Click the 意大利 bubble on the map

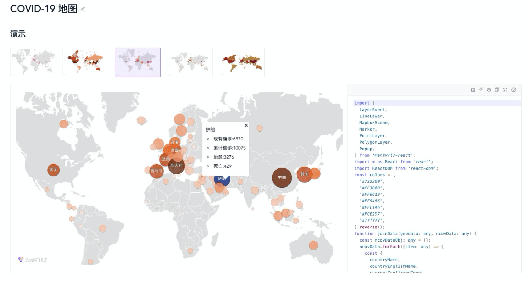click(176, 166)
